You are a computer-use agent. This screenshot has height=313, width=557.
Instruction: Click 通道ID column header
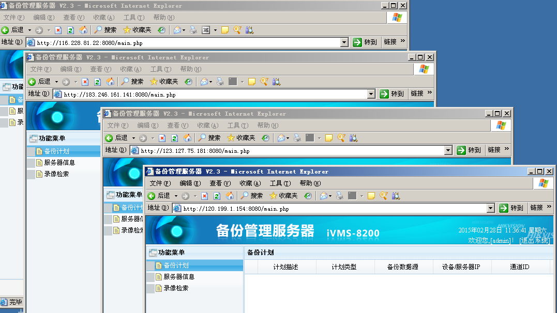pos(520,267)
